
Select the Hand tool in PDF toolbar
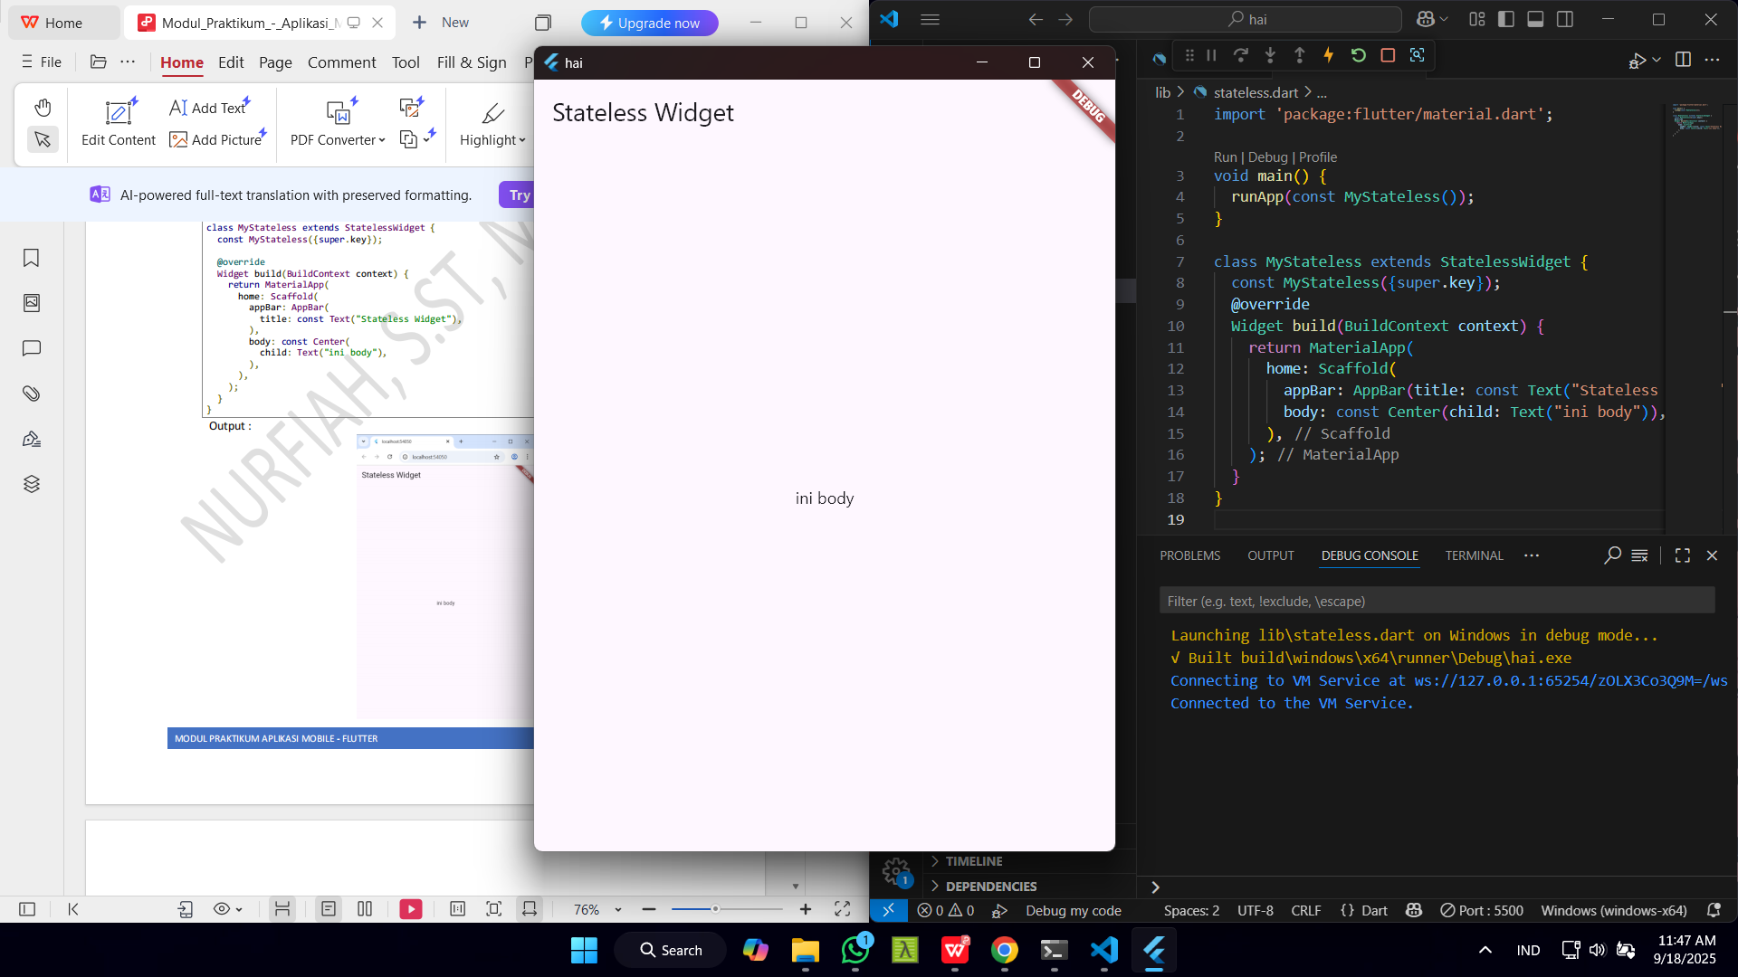click(43, 108)
